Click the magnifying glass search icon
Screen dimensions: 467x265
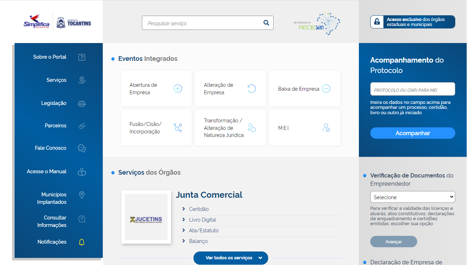coord(266,23)
